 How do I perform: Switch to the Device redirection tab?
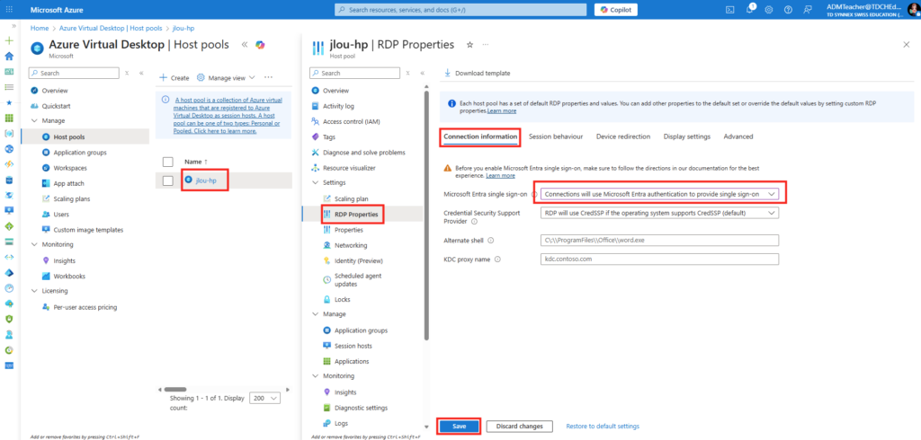click(622, 136)
